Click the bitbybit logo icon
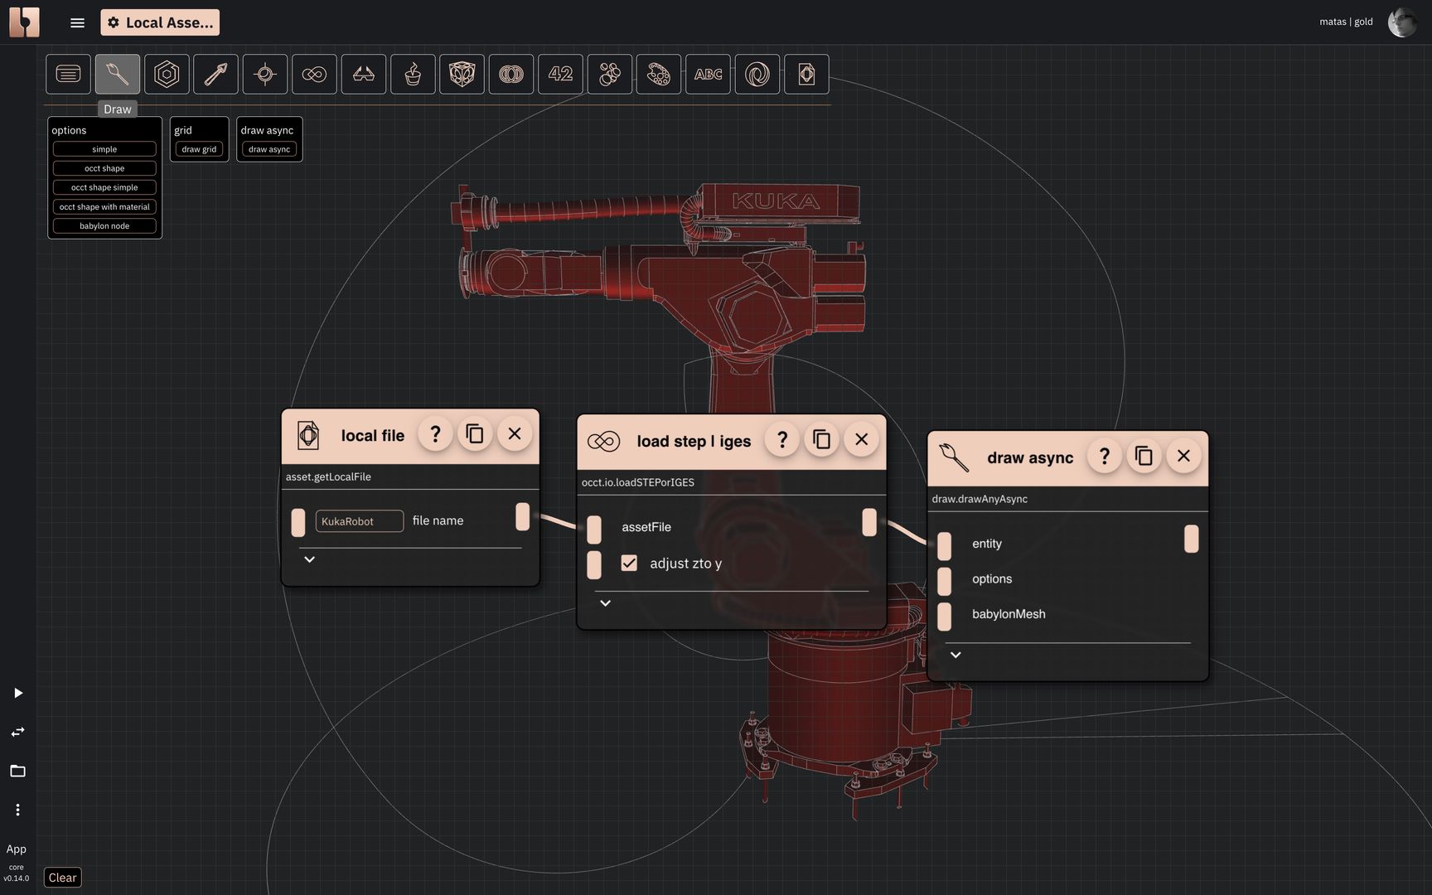This screenshot has width=1432, height=895. point(24,22)
